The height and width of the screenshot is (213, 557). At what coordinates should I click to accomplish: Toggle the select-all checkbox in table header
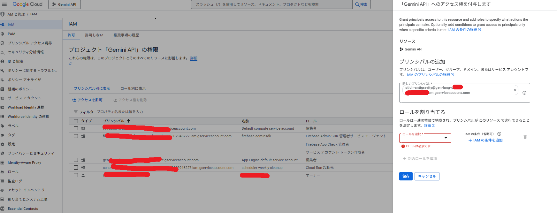click(76, 121)
